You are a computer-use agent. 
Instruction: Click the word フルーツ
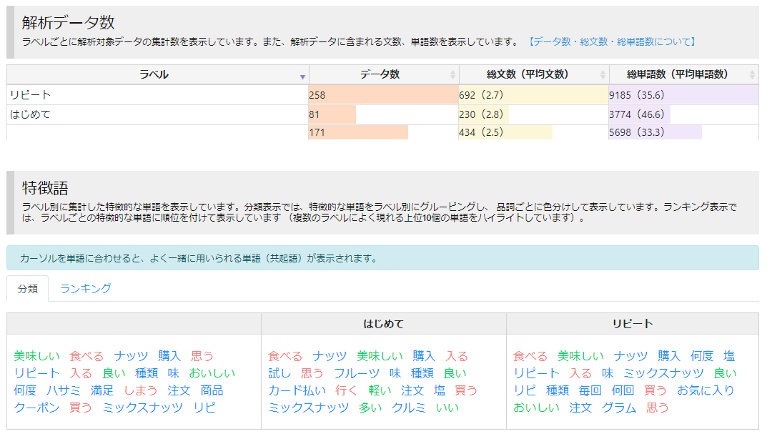(356, 373)
